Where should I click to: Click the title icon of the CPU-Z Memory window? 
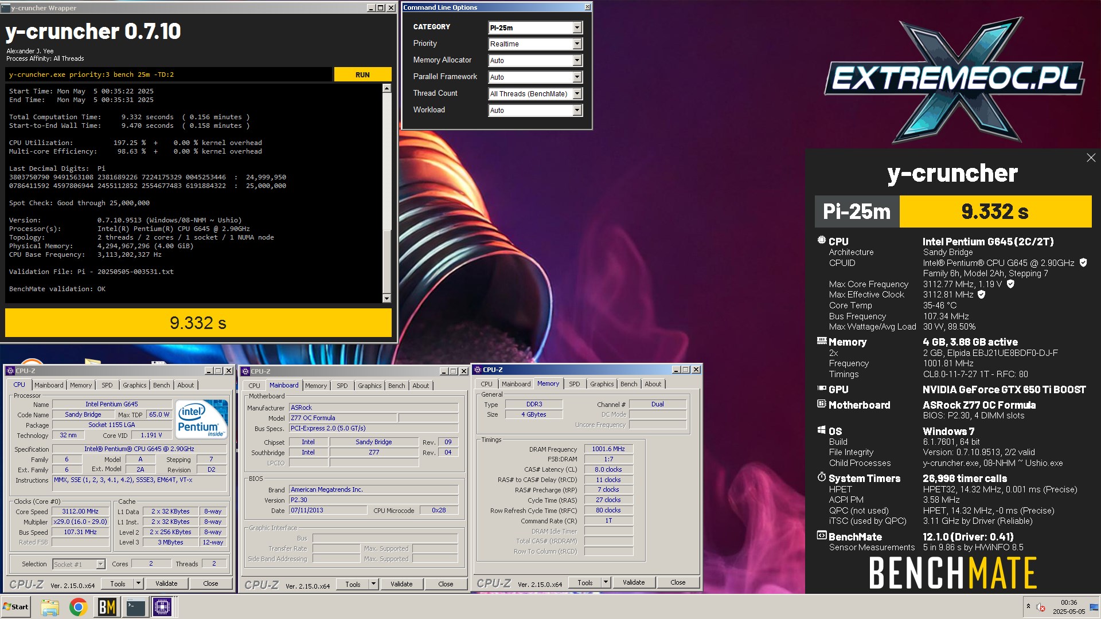[477, 370]
